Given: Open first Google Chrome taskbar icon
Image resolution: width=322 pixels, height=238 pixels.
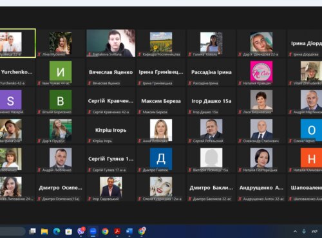Looking at the screenshot, I should (x=105, y=232).
